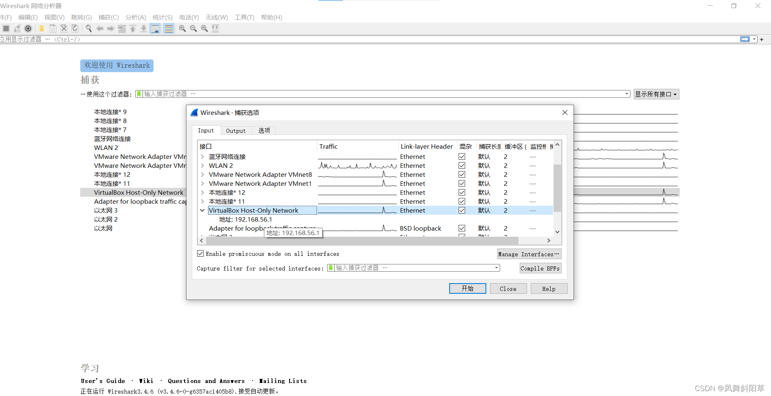Click the Close button in dialog
Image resolution: width=771 pixels, height=396 pixels.
pyautogui.click(x=508, y=288)
